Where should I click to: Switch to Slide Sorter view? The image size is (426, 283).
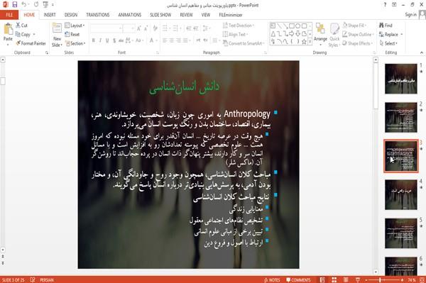334,280
